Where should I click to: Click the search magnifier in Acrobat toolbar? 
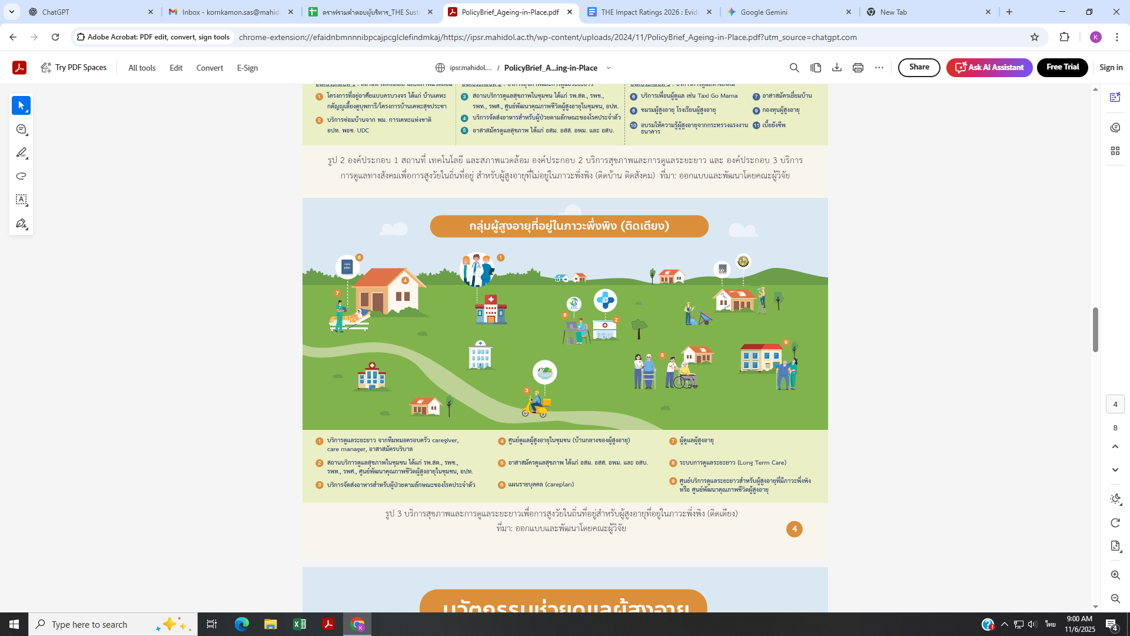coord(794,68)
